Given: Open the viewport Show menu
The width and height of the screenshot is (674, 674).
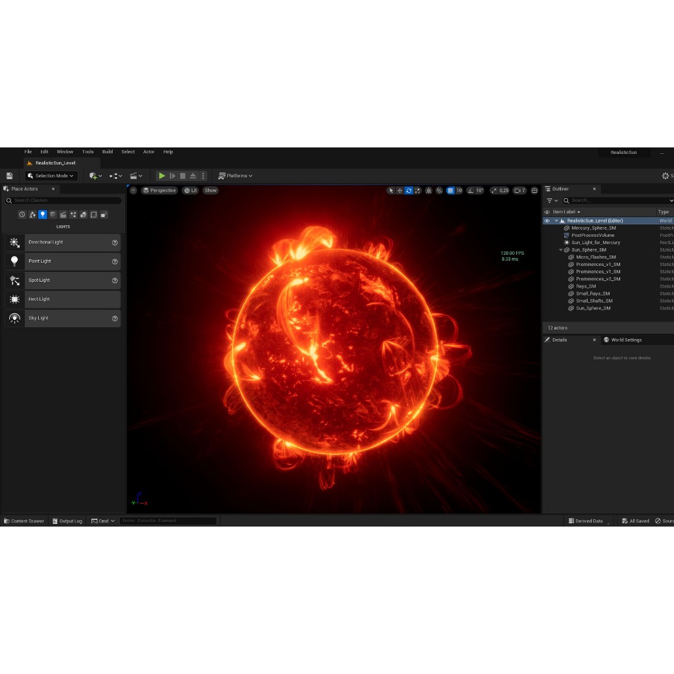Looking at the screenshot, I should click(x=211, y=190).
